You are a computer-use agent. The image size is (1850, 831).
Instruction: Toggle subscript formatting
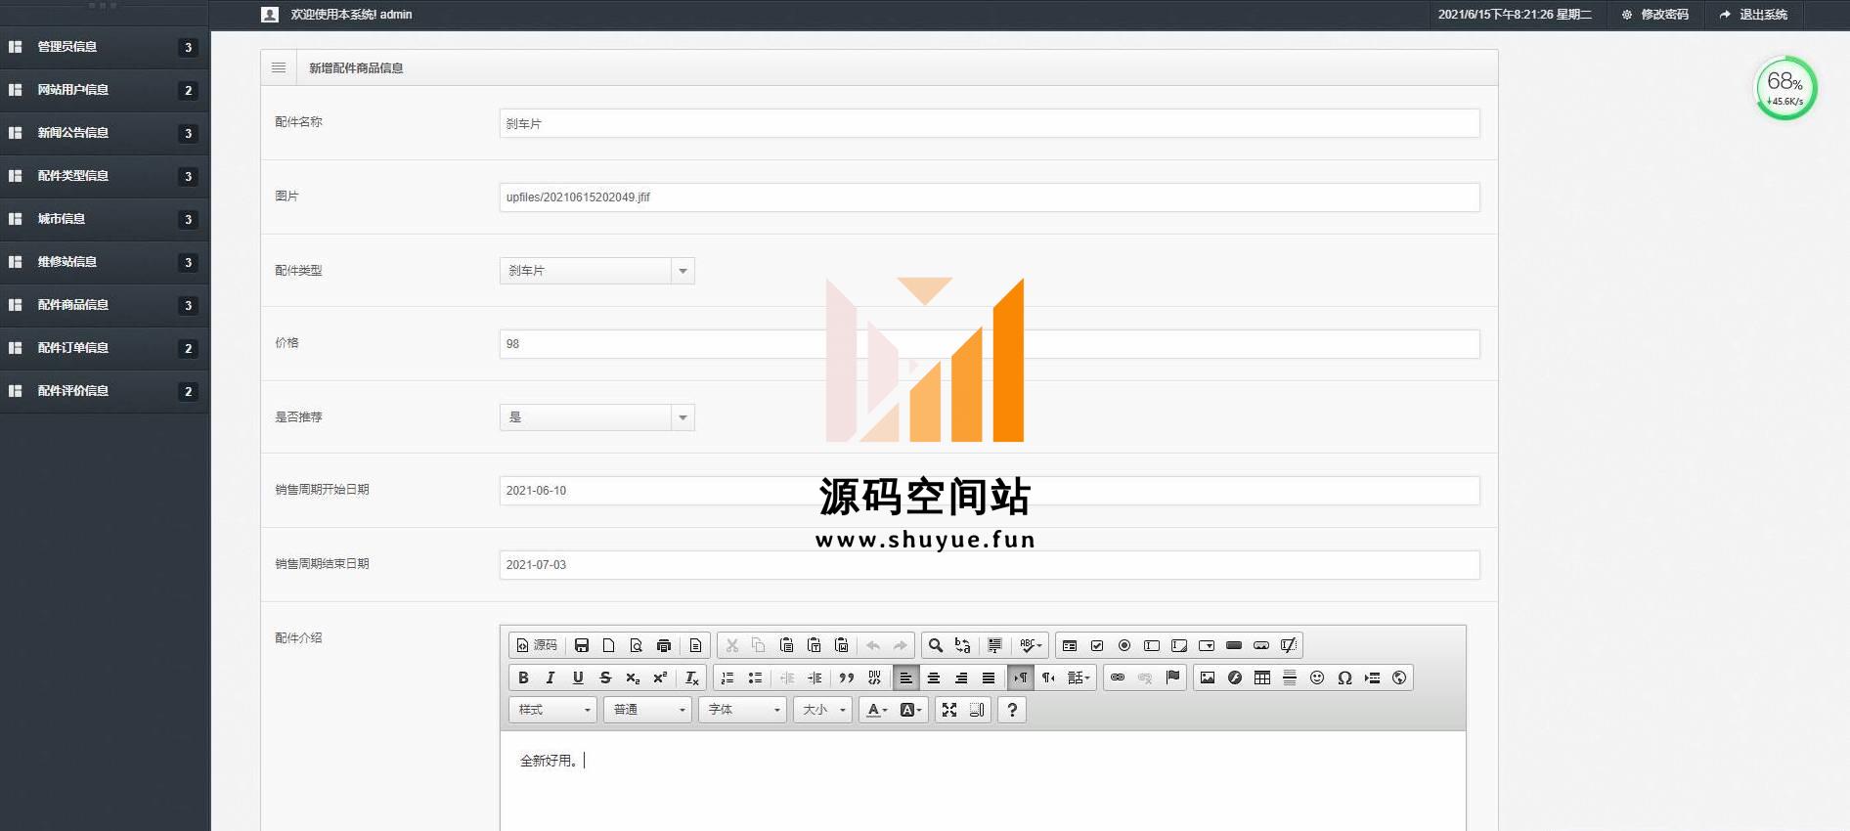point(633,678)
